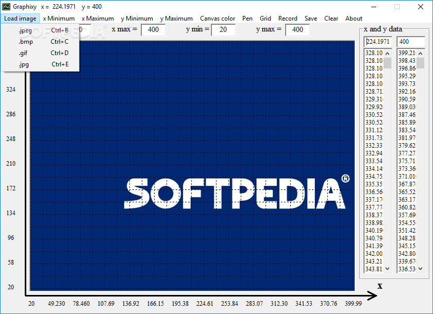Open the x Maximum menu
The image size is (433, 314).
(x=98, y=19)
